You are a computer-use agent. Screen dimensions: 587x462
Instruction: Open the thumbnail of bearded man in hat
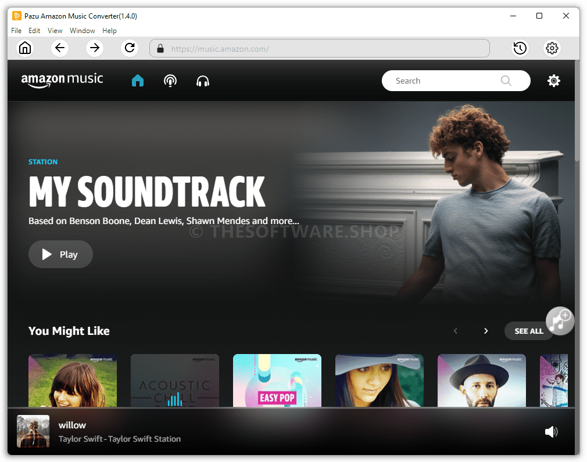click(x=481, y=381)
